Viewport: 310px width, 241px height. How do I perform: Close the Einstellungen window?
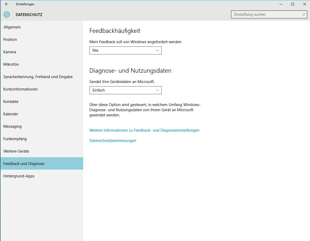(304, 4)
